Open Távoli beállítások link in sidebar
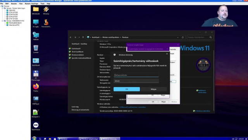The width and height of the screenshot is (248, 140). click(77, 52)
